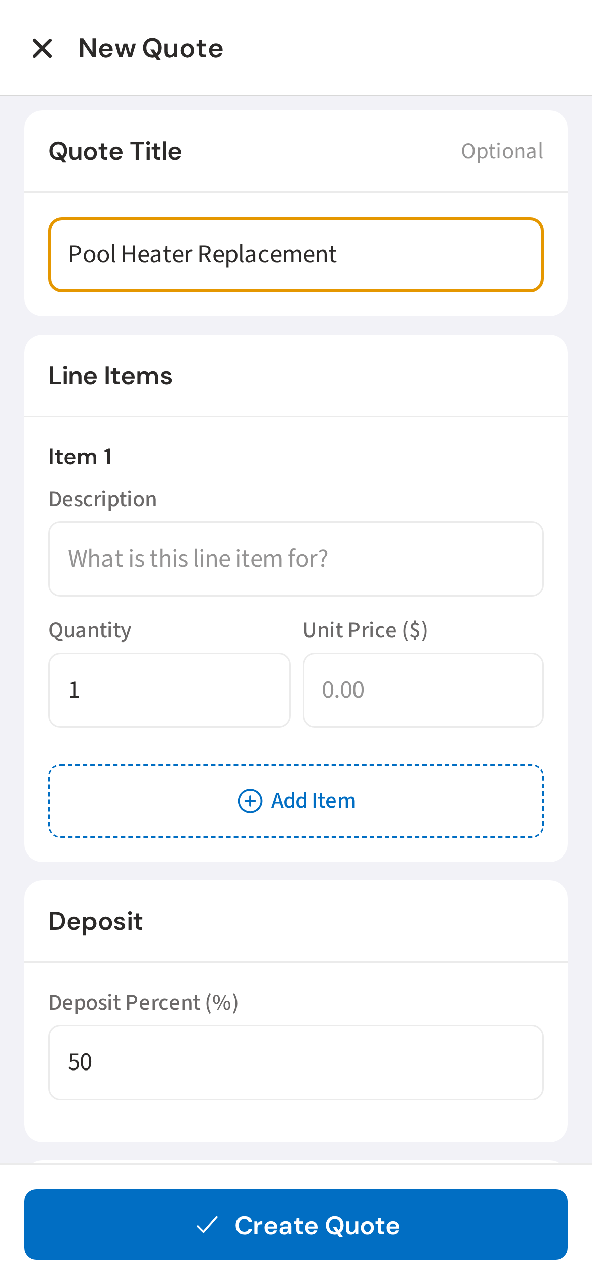The height and width of the screenshot is (1284, 592).
Task: Select the Quantity input box
Action: (169, 690)
